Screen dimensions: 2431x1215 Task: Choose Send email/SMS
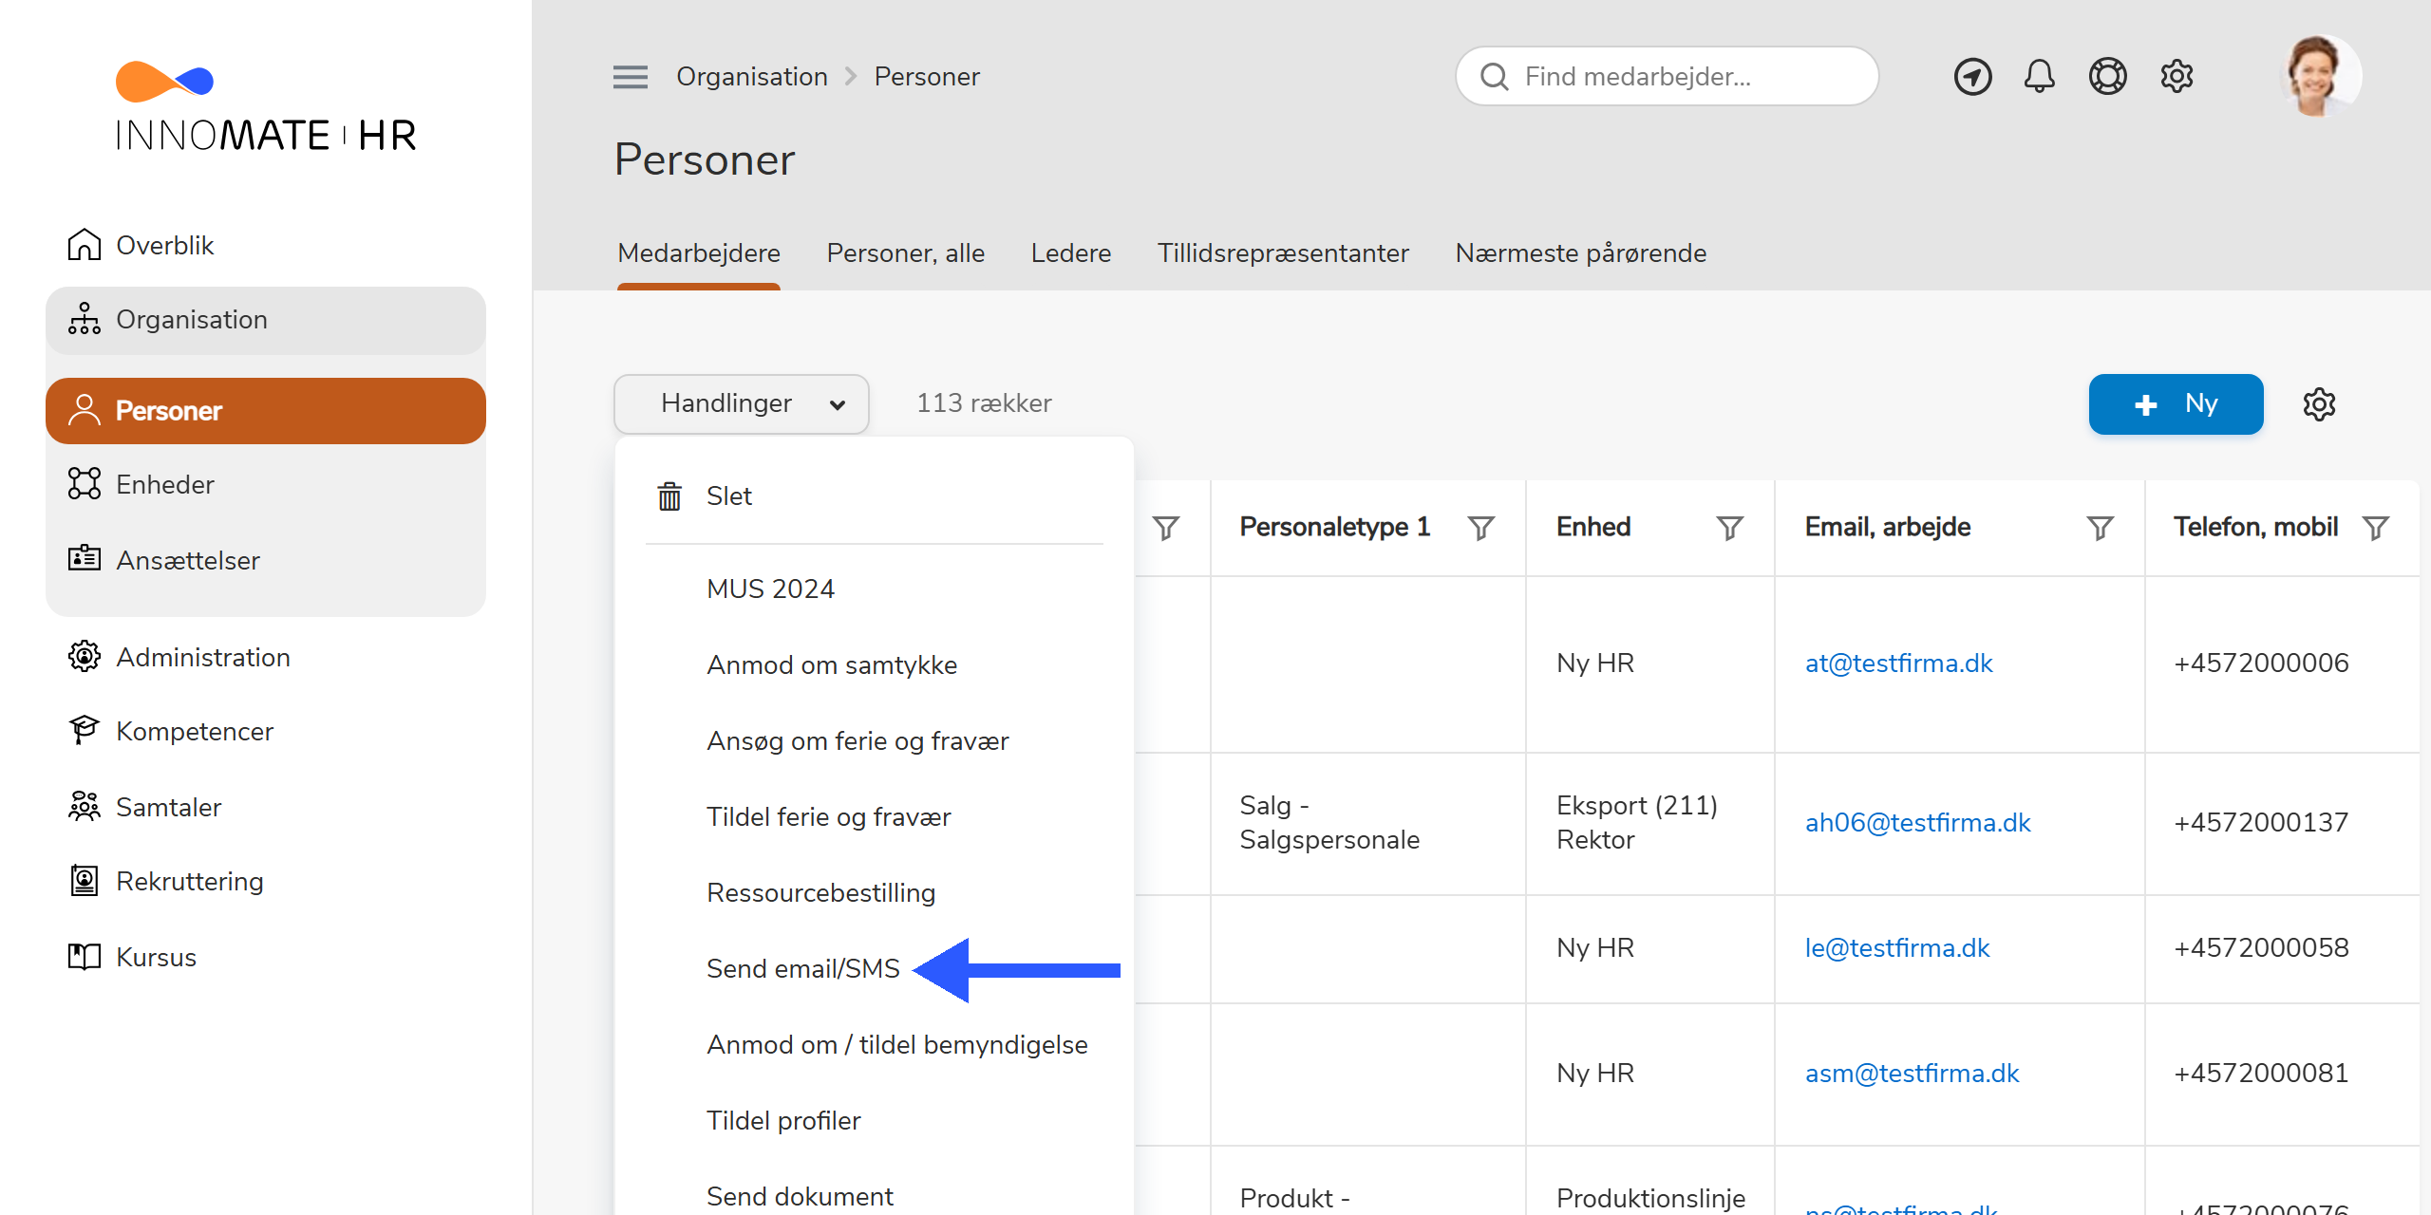(x=803, y=968)
